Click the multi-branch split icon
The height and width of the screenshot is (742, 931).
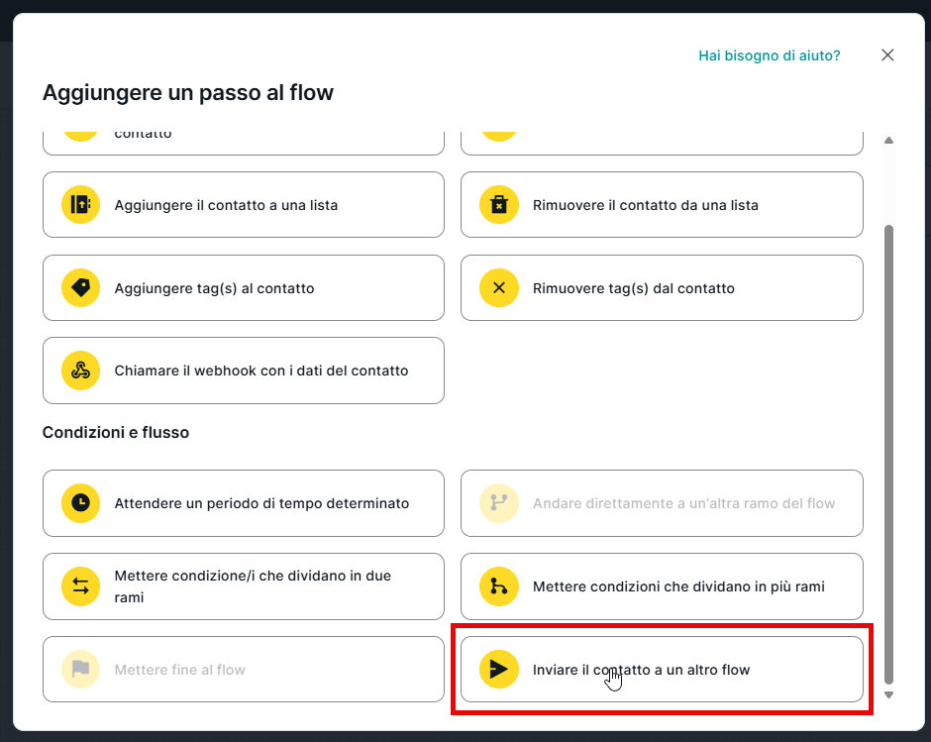(x=499, y=586)
